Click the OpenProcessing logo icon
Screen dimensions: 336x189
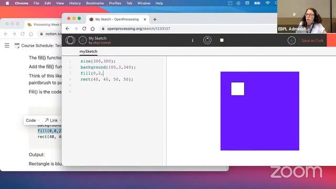pyautogui.click(x=70, y=40)
